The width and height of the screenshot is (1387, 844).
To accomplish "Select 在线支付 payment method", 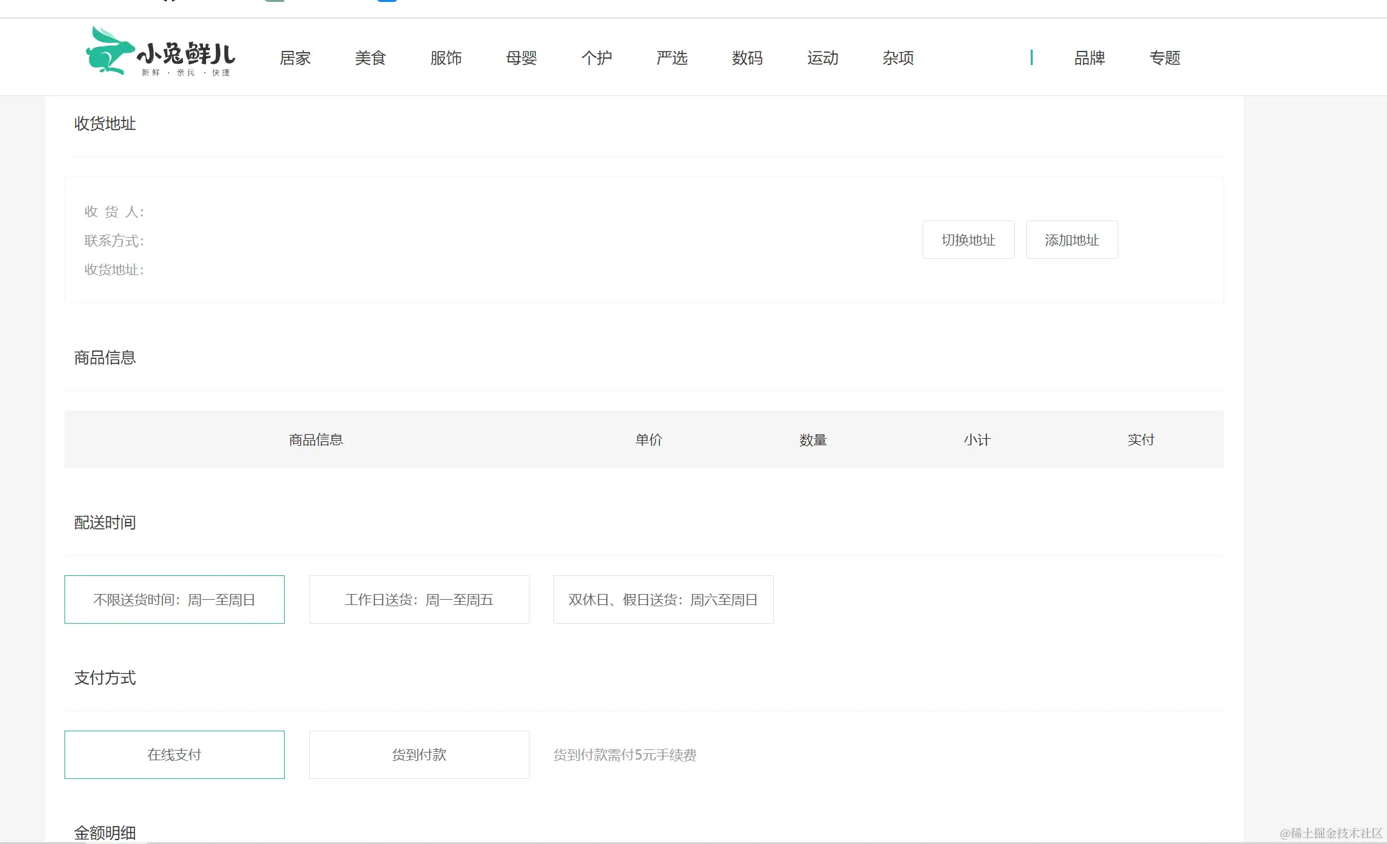I will pos(175,754).
